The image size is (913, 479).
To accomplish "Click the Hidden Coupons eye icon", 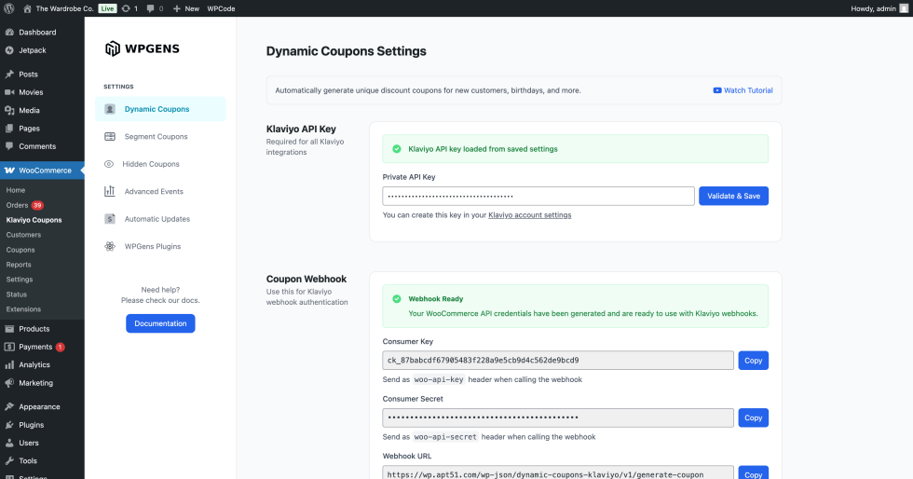I will 109,164.
